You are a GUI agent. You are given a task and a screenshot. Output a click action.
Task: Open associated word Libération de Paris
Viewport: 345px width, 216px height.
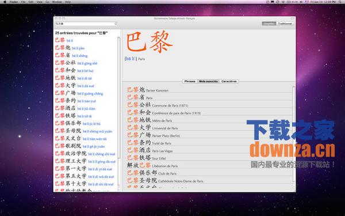[152, 165]
